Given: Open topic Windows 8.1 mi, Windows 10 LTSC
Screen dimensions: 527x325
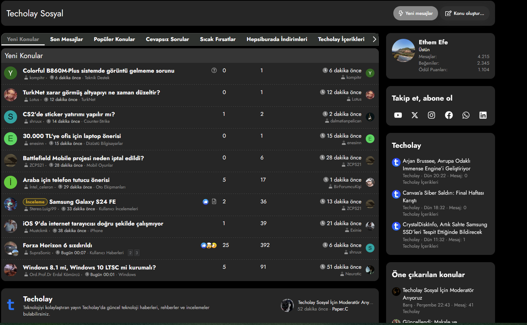Looking at the screenshot, I should (x=89, y=267).
